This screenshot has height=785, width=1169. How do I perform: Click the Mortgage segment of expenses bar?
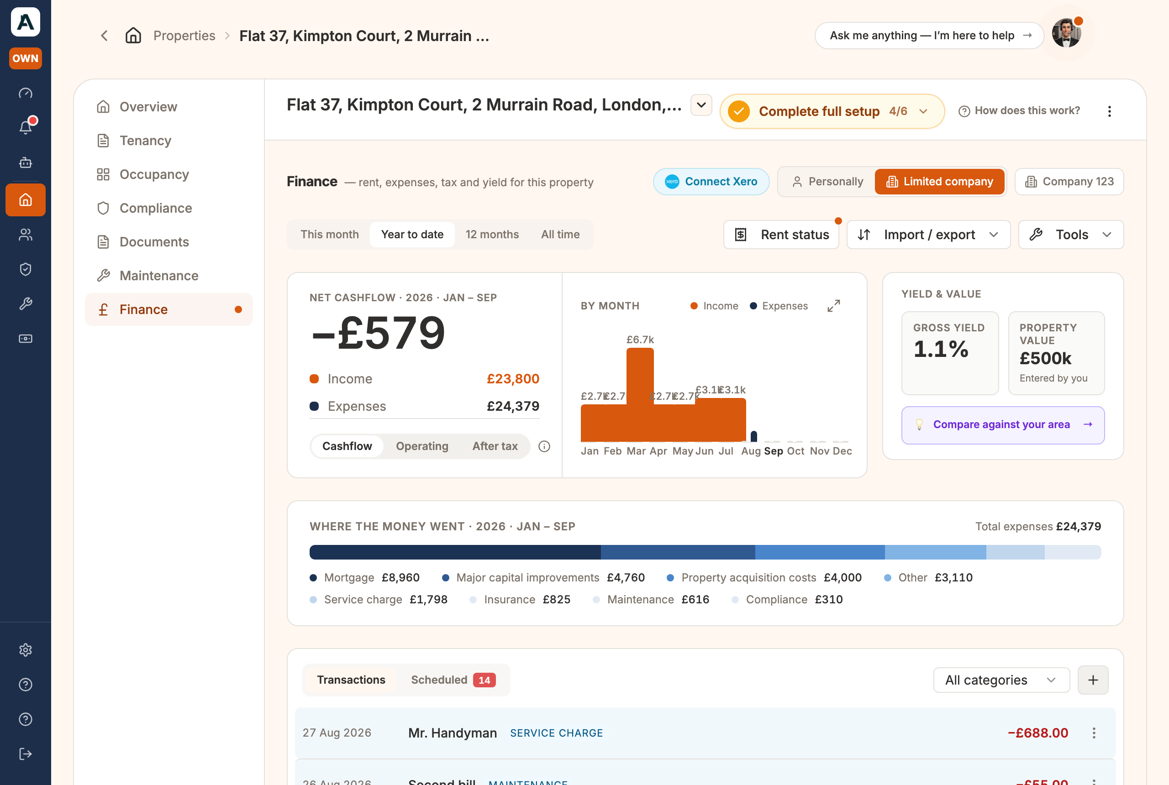click(x=455, y=552)
